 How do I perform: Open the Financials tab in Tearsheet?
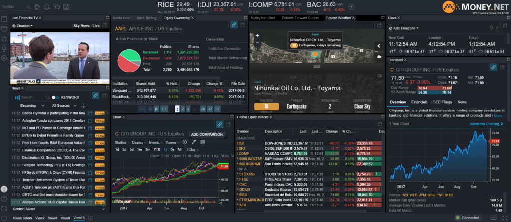pyautogui.click(x=419, y=102)
